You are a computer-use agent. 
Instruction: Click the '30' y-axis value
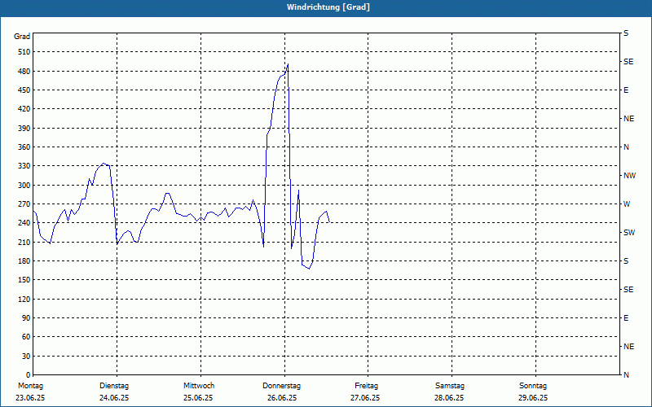point(26,356)
